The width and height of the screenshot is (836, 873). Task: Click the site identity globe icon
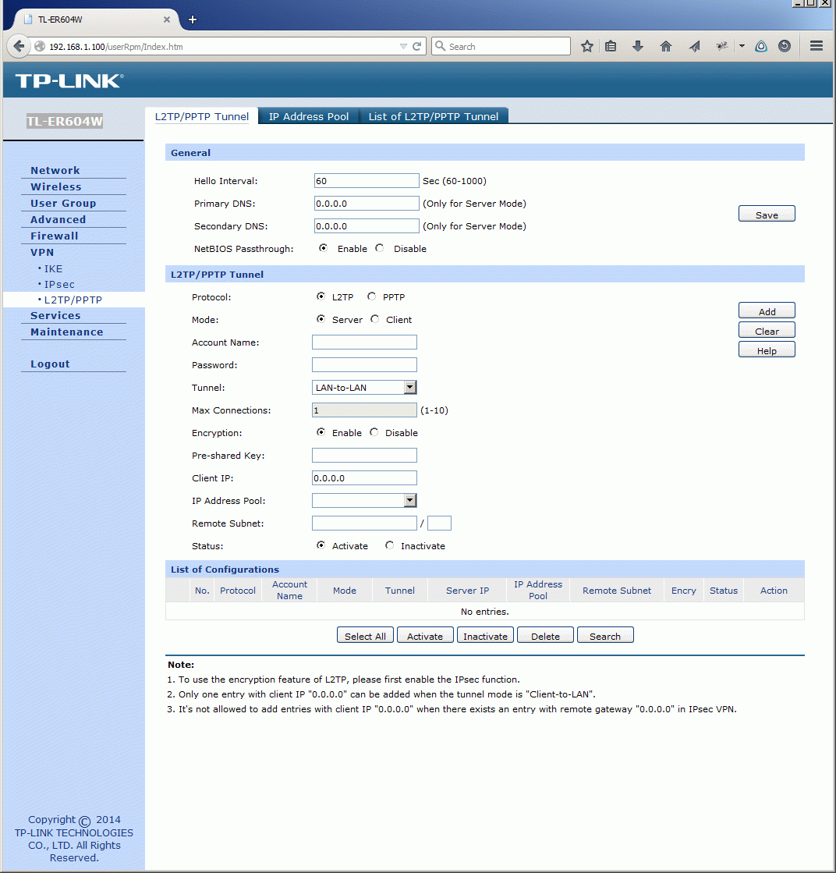(x=40, y=46)
